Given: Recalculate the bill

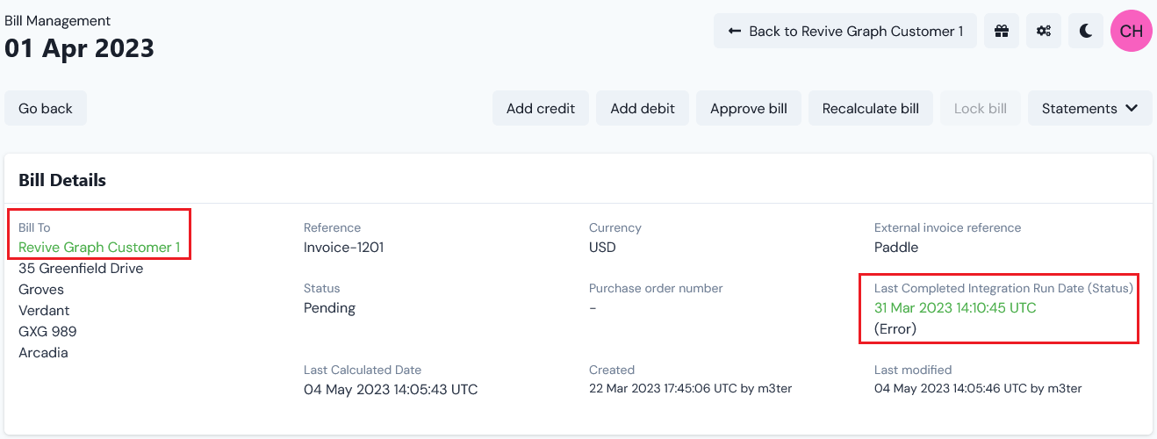Looking at the screenshot, I should tap(871, 108).
